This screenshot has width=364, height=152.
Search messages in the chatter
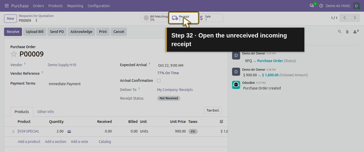tap(340, 32)
